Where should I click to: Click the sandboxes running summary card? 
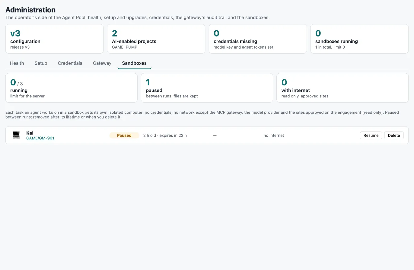click(x=359, y=39)
